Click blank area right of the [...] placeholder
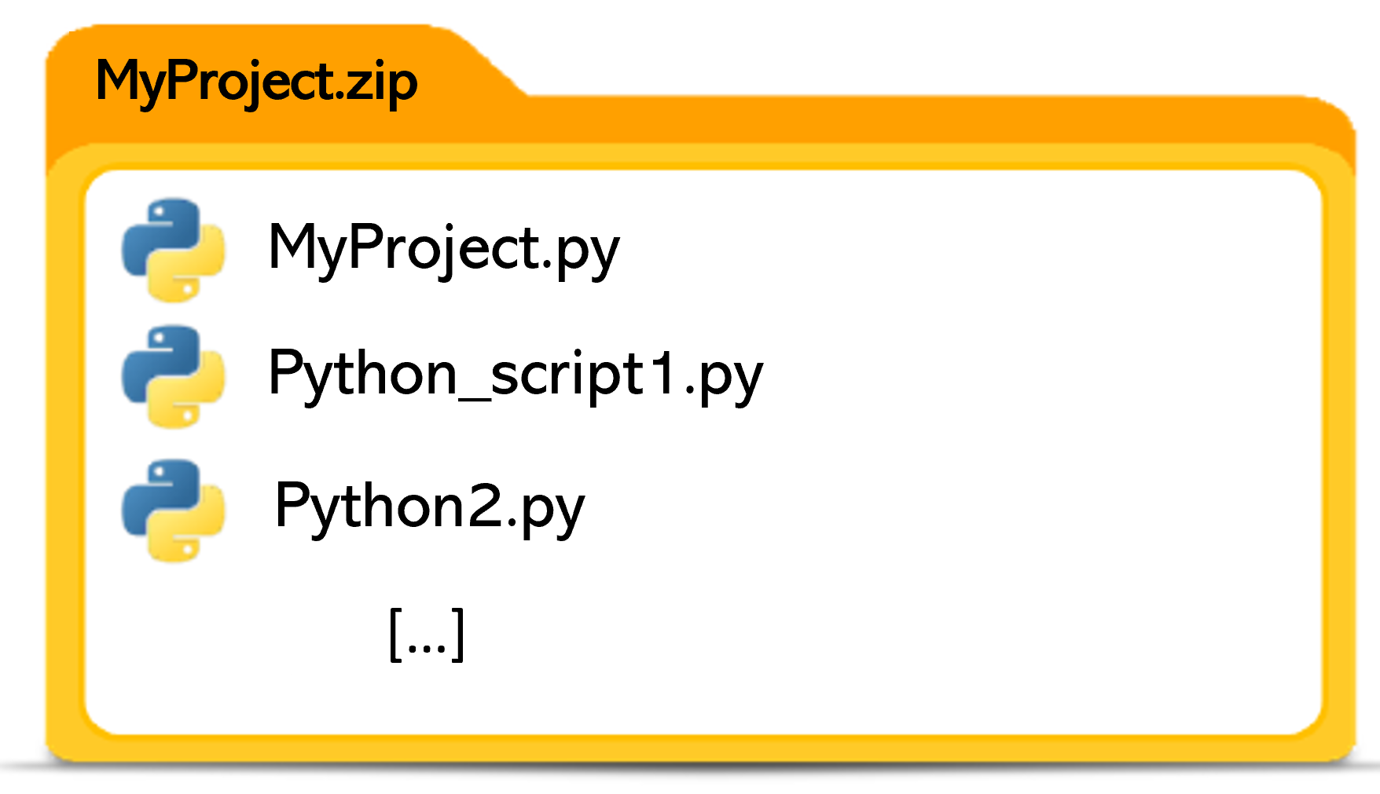This screenshot has width=1380, height=794. [x=864, y=635]
